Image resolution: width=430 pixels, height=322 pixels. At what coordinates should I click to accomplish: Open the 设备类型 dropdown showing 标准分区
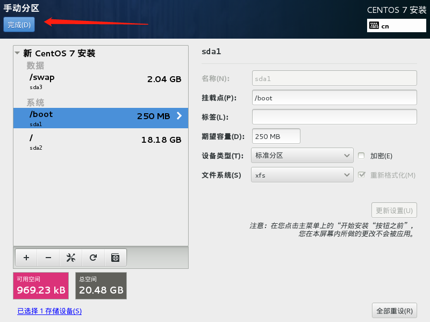pos(302,156)
